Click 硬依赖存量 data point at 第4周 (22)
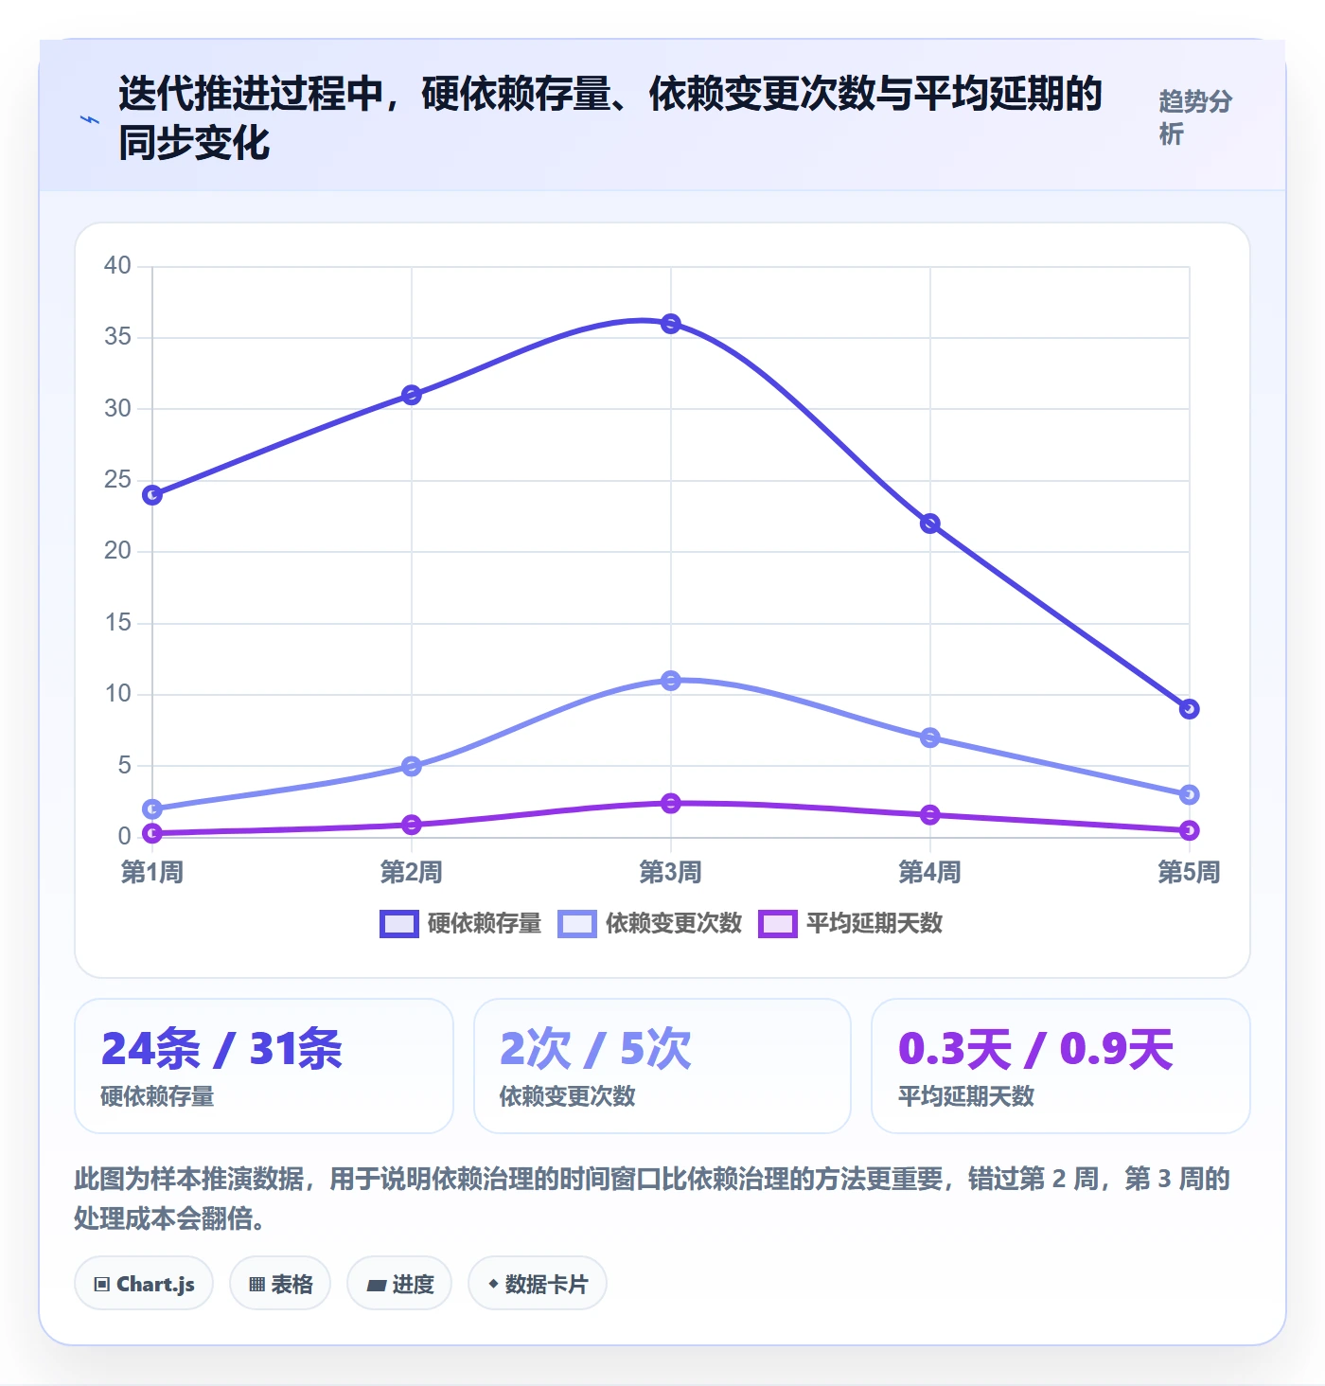This screenshot has width=1325, height=1386. pyautogui.click(x=930, y=524)
